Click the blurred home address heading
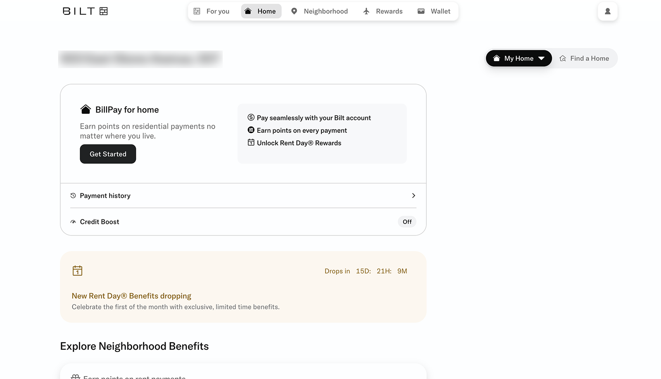This screenshot has height=379, width=661. click(x=140, y=59)
